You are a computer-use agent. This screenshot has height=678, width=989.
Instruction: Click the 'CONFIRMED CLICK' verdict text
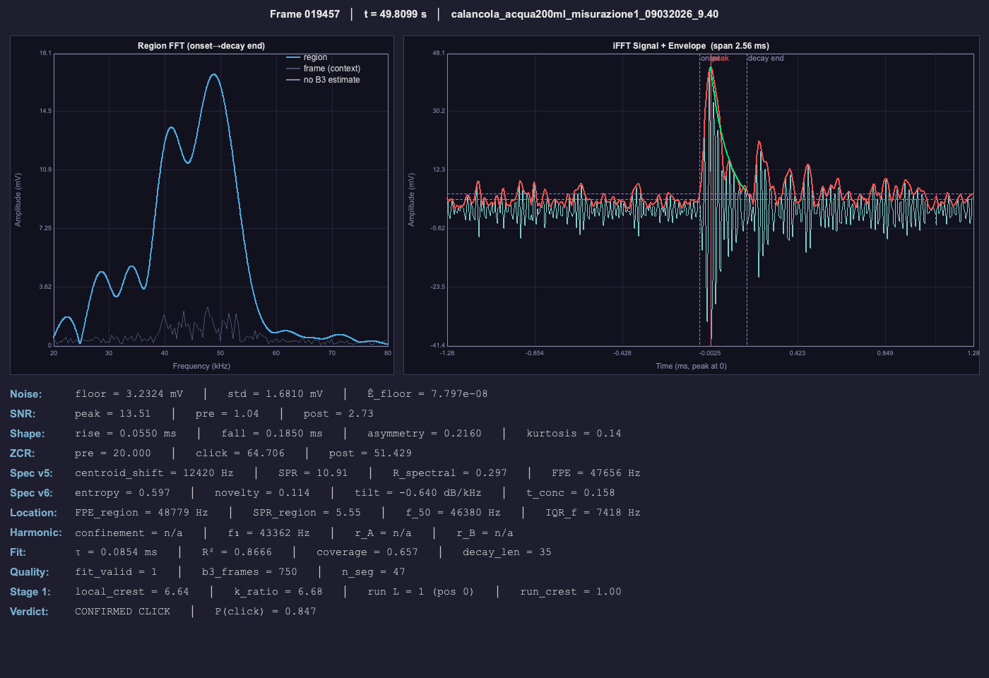123,612
